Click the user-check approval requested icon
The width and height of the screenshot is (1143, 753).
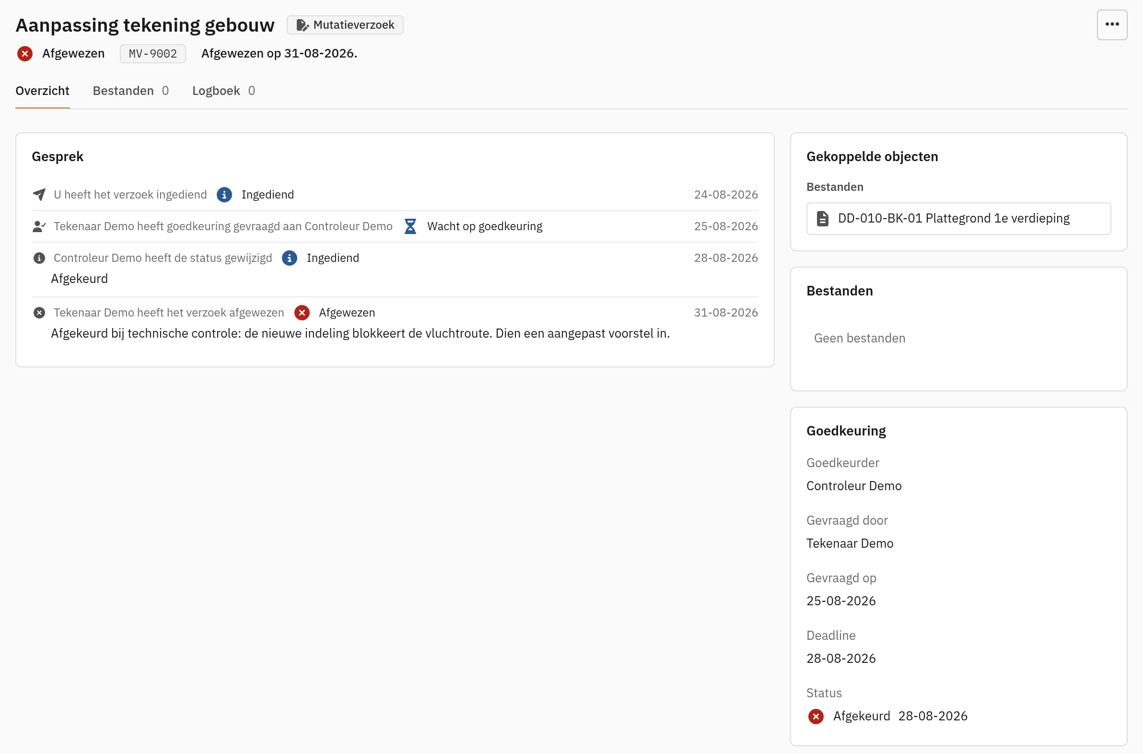point(39,226)
